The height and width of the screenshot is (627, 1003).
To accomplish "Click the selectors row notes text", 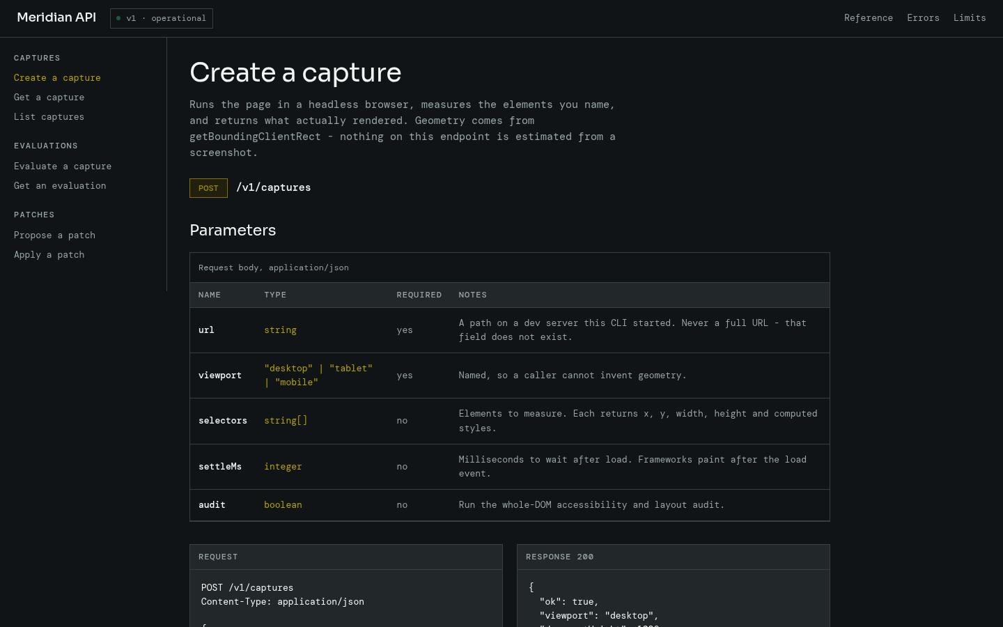I will click(638, 421).
